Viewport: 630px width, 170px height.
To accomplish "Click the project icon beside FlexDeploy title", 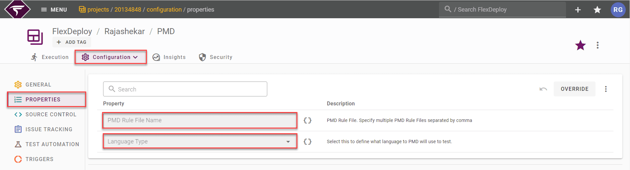I will [x=35, y=37].
